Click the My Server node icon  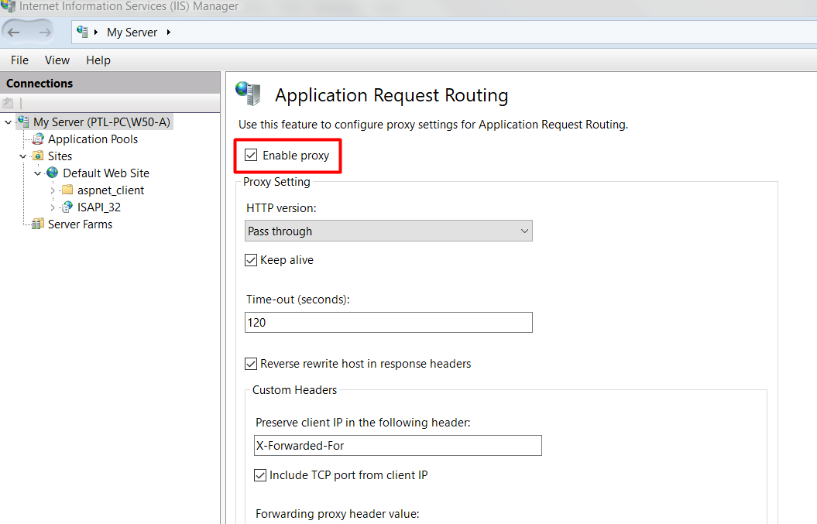23,122
